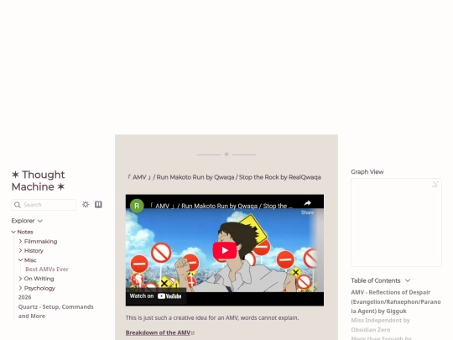The width and height of the screenshot is (453, 340).
Task: Click the search magnifier icon
Action: coord(18,205)
